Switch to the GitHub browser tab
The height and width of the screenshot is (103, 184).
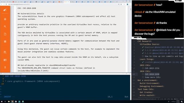coord(38,2)
